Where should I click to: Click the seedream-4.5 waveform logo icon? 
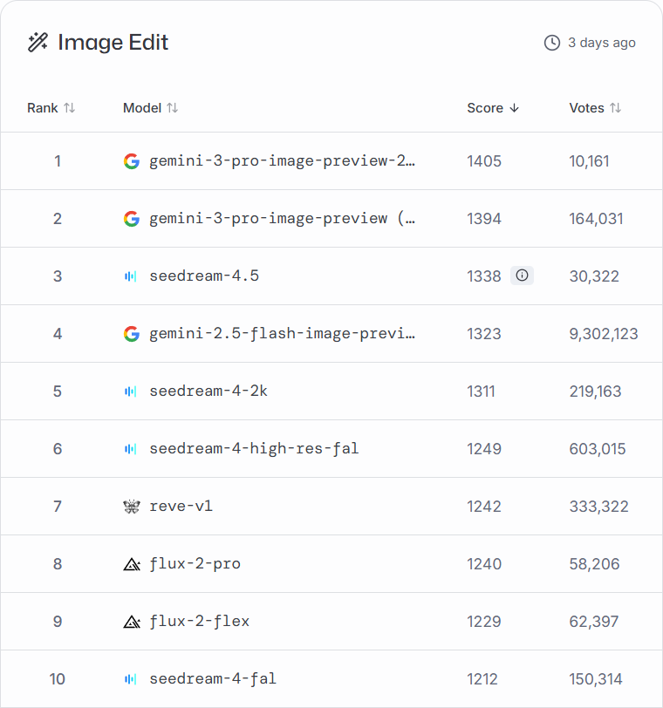point(132,276)
